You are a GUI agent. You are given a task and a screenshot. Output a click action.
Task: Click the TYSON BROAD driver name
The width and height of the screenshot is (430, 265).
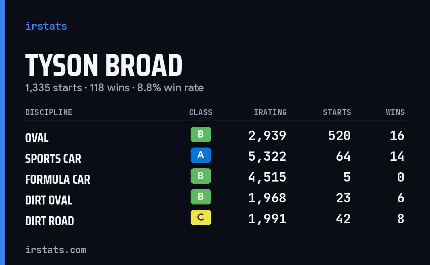104,66
